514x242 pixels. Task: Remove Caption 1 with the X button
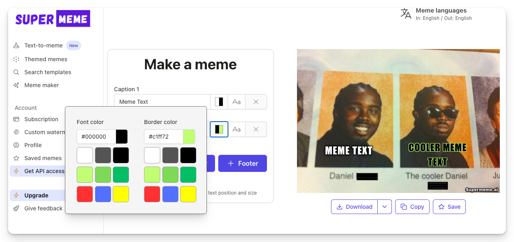[256, 102]
